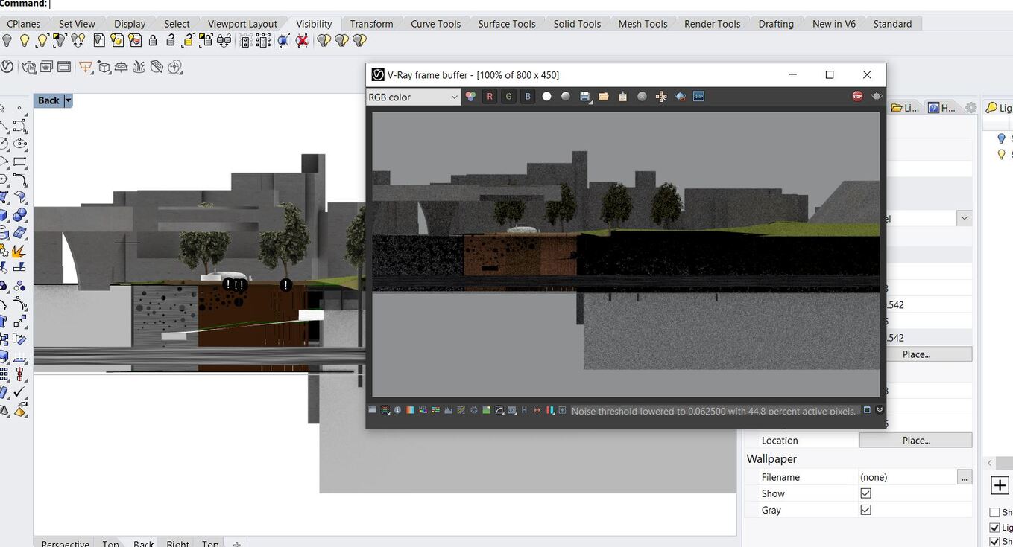Uncheck the Wallpaper Show checkbox
Screen dimensions: 1013x547
[x=865, y=493]
